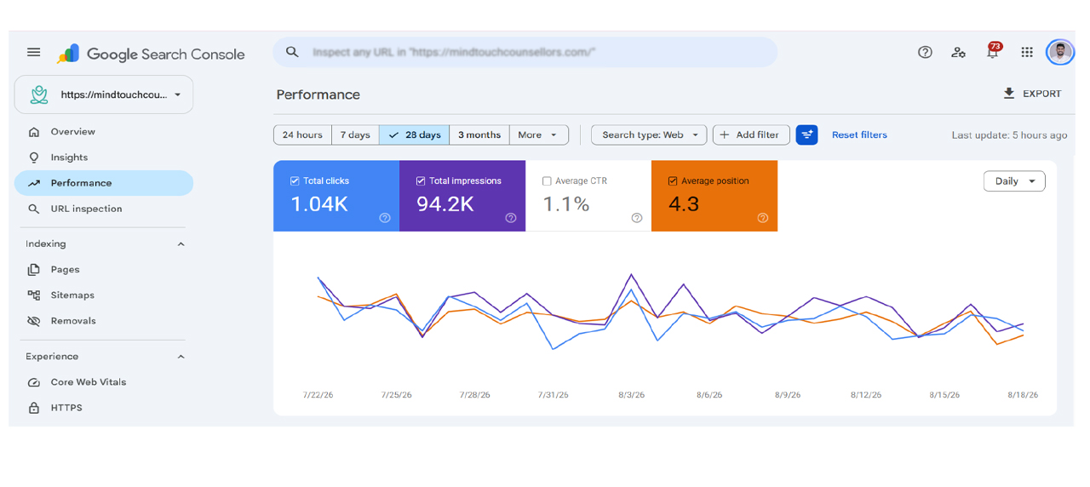This screenshot has height=487, width=1090.
Task: Click the Sitemaps tree icon
Action: (x=34, y=295)
